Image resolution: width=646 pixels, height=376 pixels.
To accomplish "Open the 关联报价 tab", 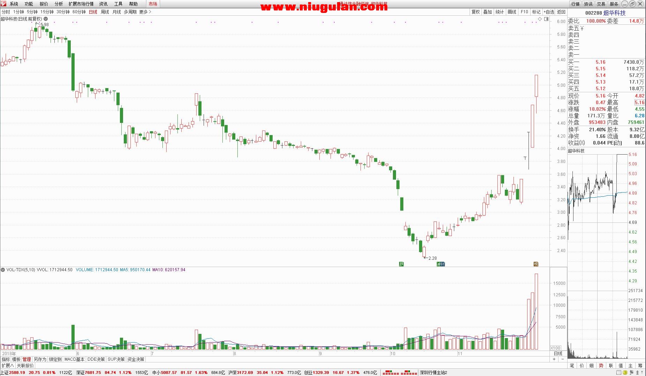I will [x=25, y=366].
